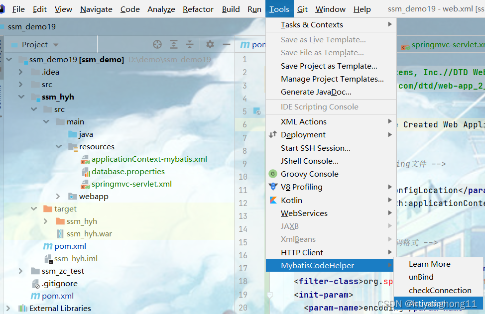Collapse the ssm_demo19 root node
Screen dimensions: 485x314
tap(9, 59)
